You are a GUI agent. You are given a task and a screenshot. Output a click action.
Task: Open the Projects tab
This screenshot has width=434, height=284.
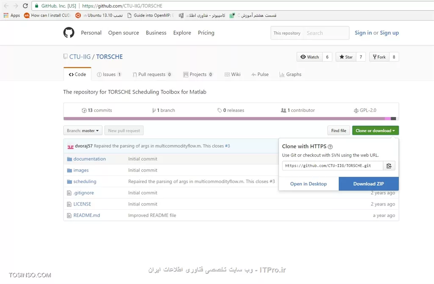tap(198, 75)
